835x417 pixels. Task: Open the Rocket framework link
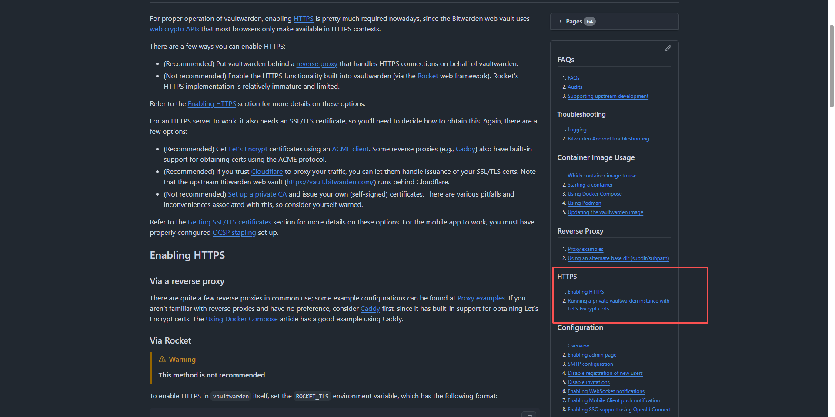(428, 76)
